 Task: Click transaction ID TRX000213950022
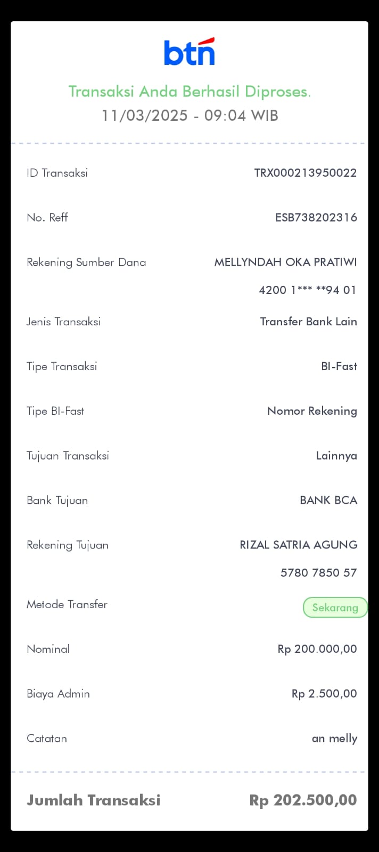point(305,173)
